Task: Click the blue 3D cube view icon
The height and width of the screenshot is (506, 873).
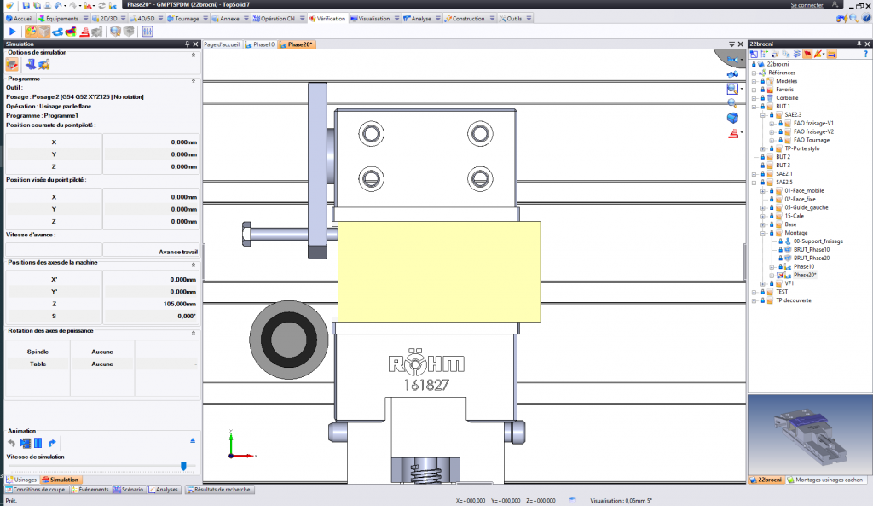Action: [732, 117]
